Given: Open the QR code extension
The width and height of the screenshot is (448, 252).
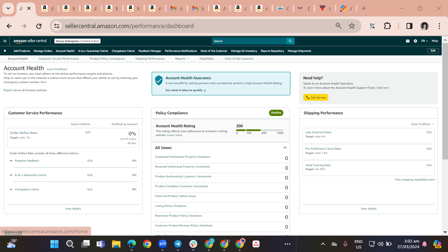Looking at the screenshot, I should point(372,26).
